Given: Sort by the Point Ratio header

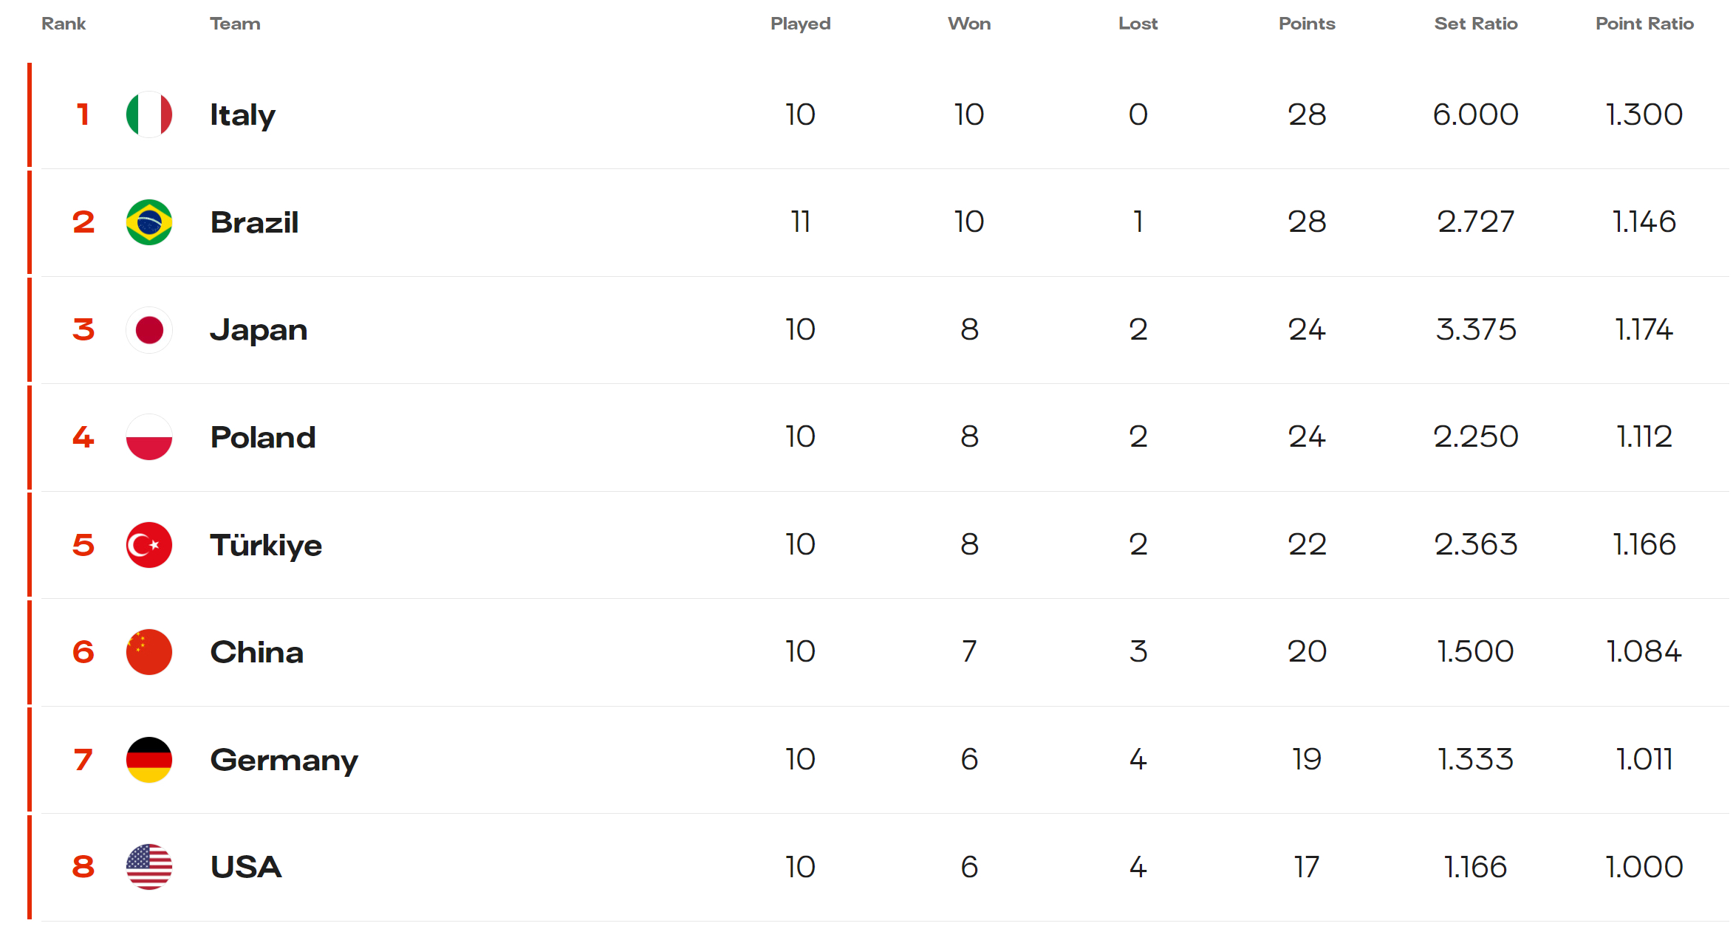Looking at the screenshot, I should point(1644,24).
